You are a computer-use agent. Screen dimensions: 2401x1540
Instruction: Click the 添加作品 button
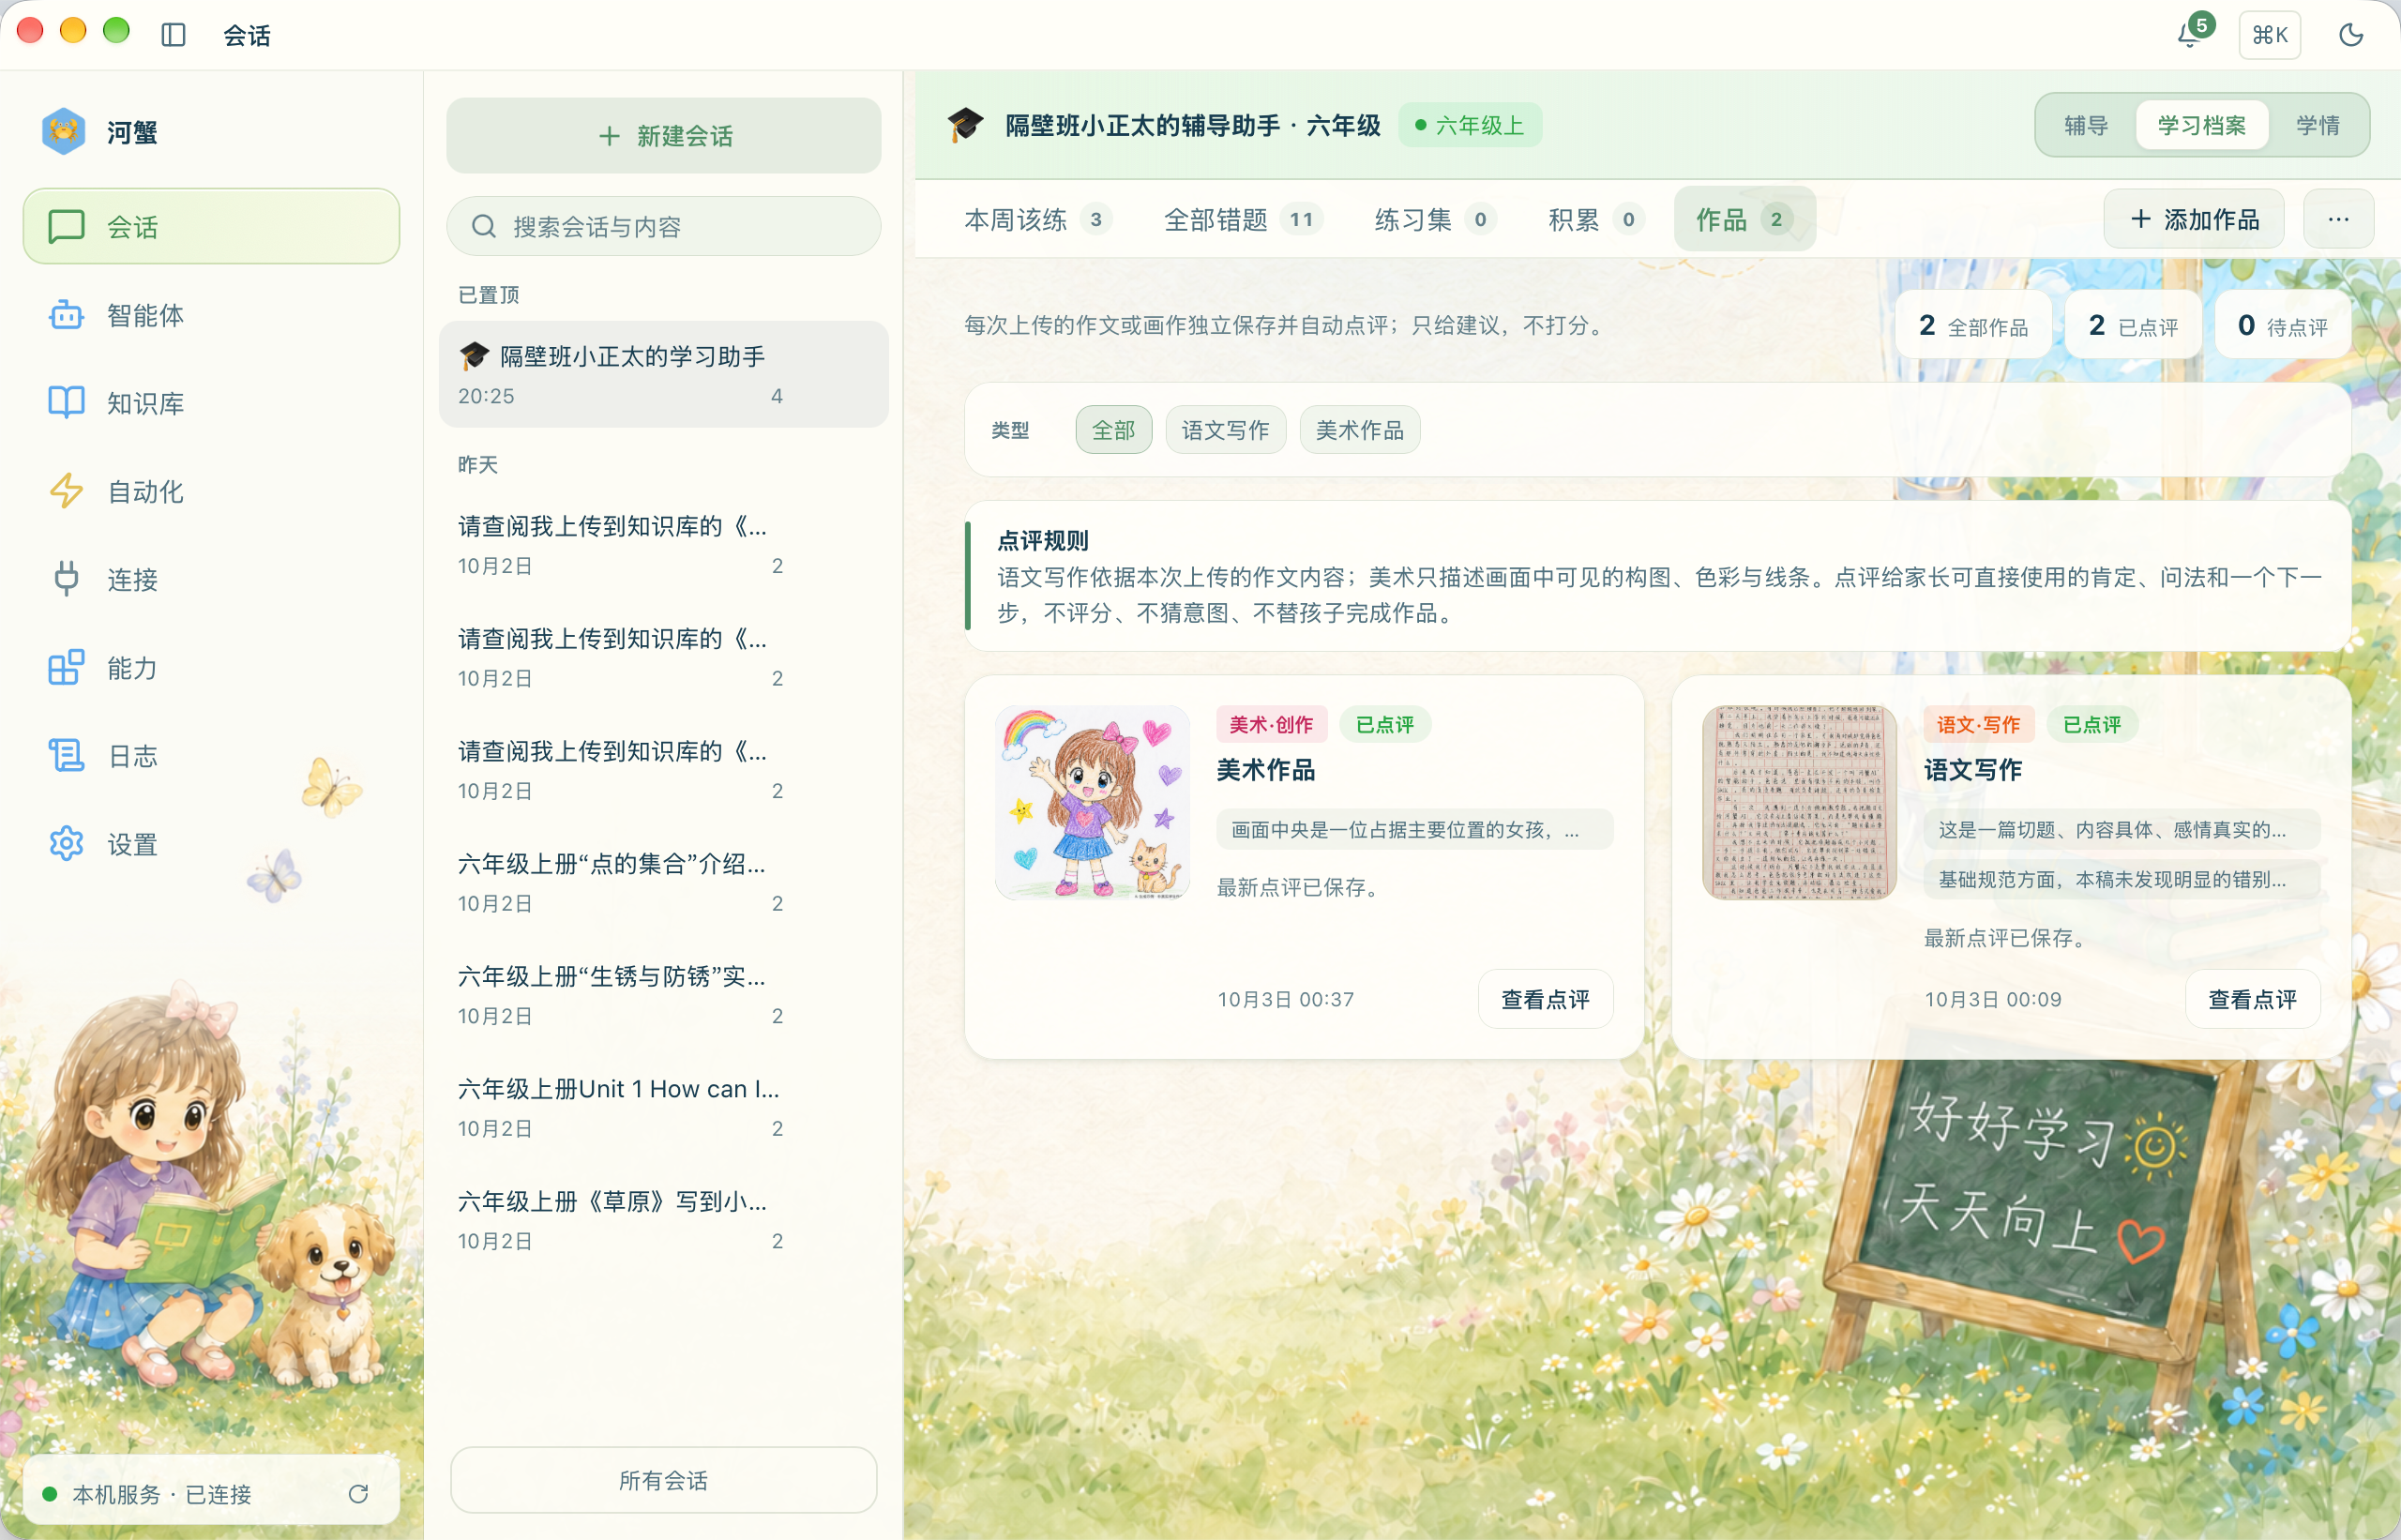(x=2194, y=220)
